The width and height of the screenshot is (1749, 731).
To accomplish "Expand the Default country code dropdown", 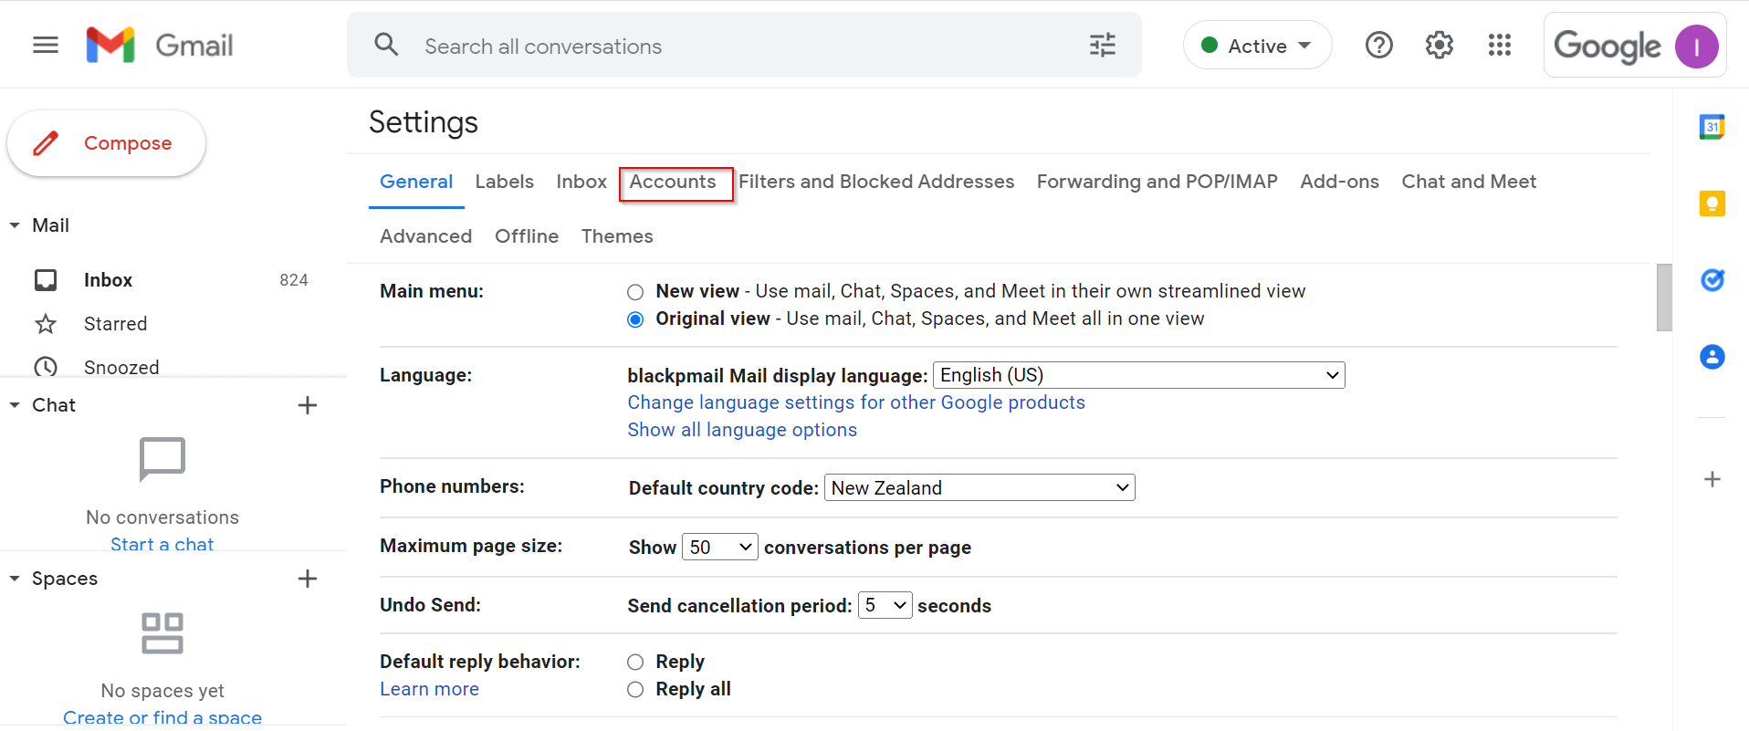I will (x=979, y=488).
